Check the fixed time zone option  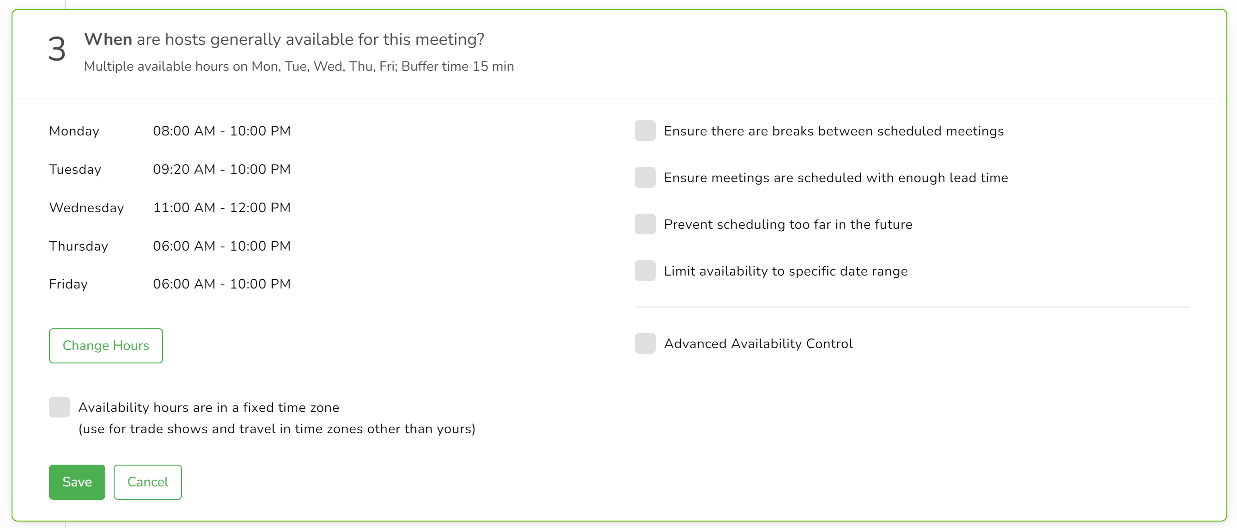coord(60,407)
